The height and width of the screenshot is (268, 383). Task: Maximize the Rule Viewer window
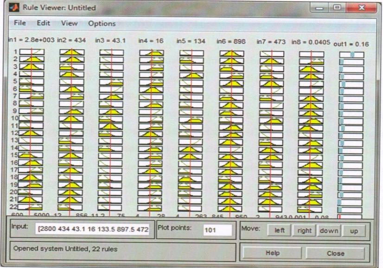coord(337,7)
